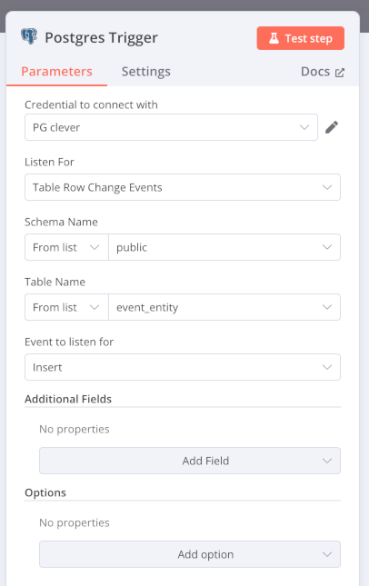Click the Options heading
Viewport: 369px width, 586px height.
pyautogui.click(x=45, y=492)
